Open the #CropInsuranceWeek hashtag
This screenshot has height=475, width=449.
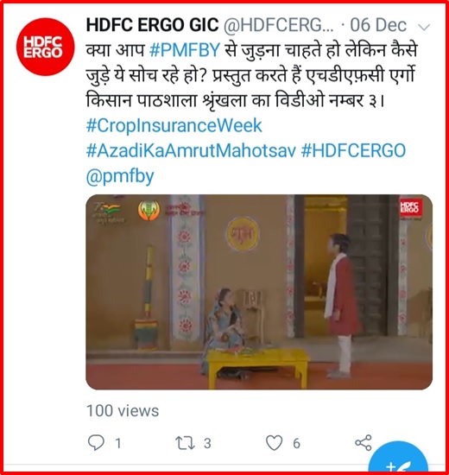[174, 125]
